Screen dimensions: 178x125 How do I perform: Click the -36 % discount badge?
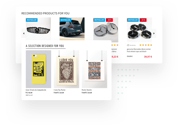(x=109, y=20)
